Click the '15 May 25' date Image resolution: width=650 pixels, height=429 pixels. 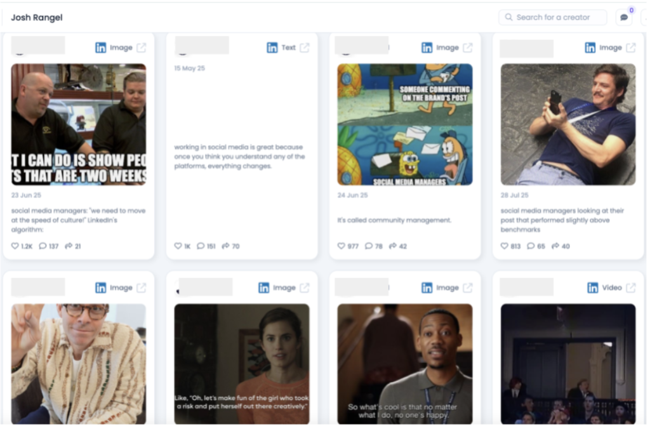coord(190,69)
